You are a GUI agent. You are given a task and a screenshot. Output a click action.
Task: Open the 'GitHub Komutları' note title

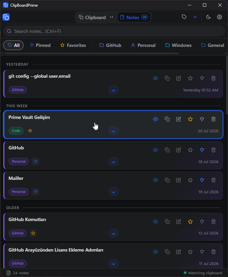click(x=27, y=219)
